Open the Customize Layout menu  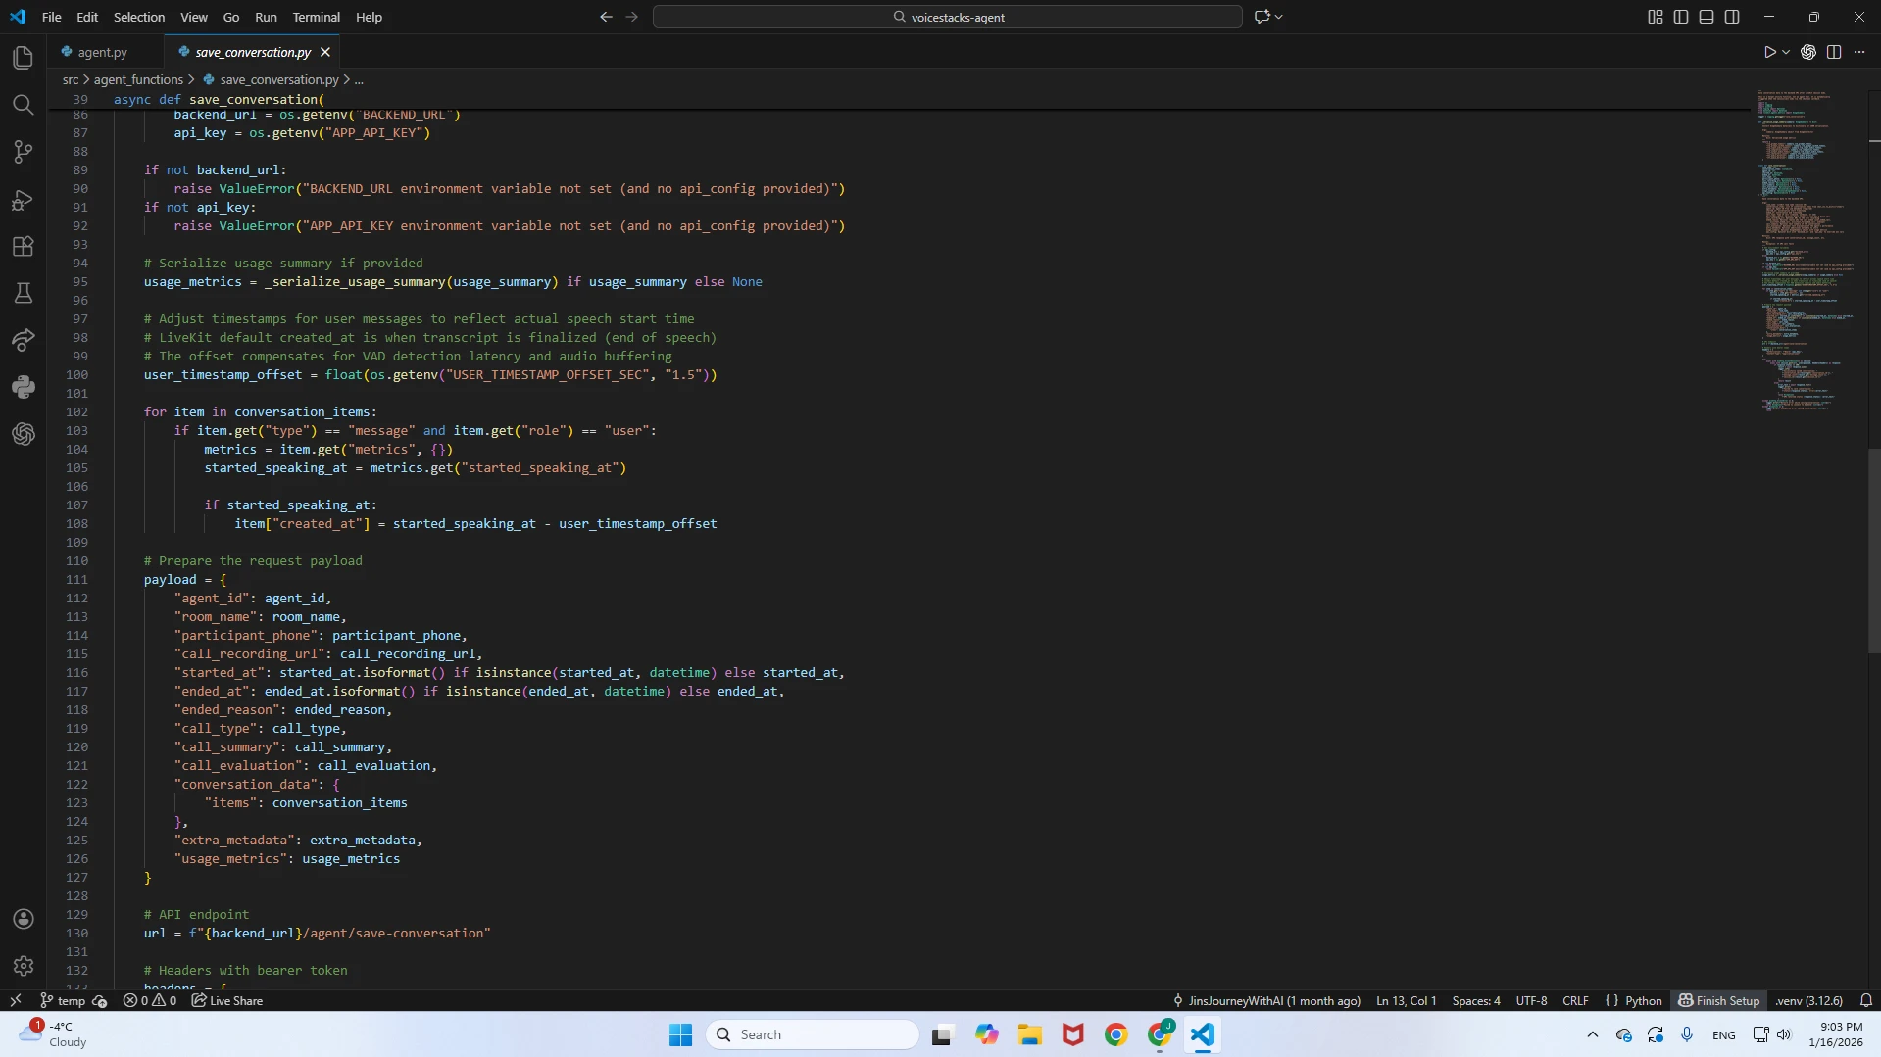coord(1656,17)
